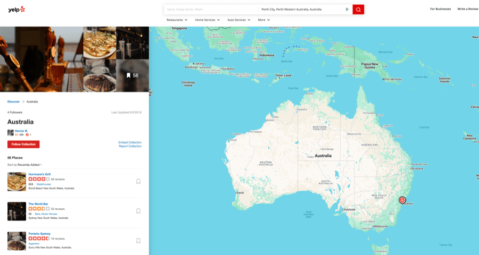Click the red search magnifier button
Image resolution: width=479 pixels, height=255 pixels.
pos(358,10)
